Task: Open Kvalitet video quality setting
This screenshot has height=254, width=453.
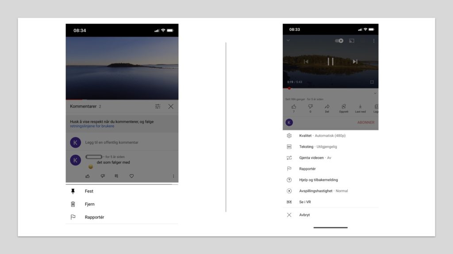Action: point(330,136)
